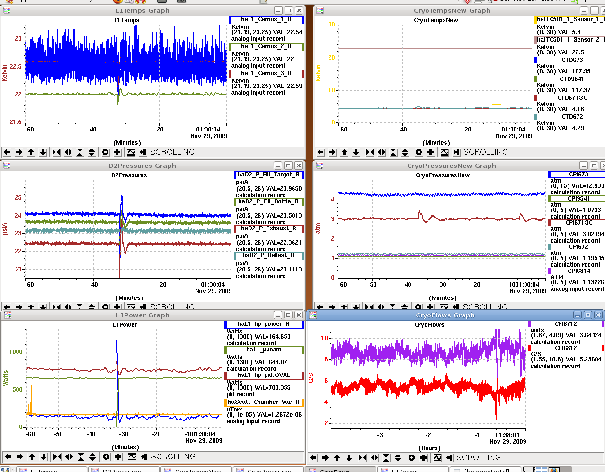Switch to halogentry terminal taskbar entry
The image size is (605, 472).
tap(485, 470)
